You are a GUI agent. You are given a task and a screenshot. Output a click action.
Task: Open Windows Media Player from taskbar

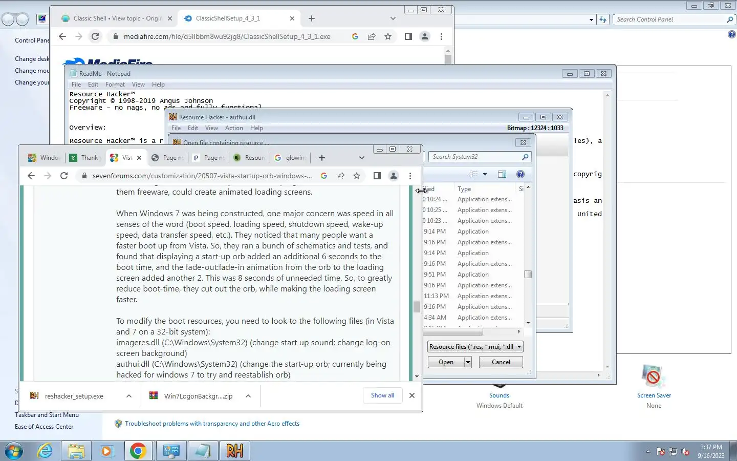pyautogui.click(x=106, y=451)
